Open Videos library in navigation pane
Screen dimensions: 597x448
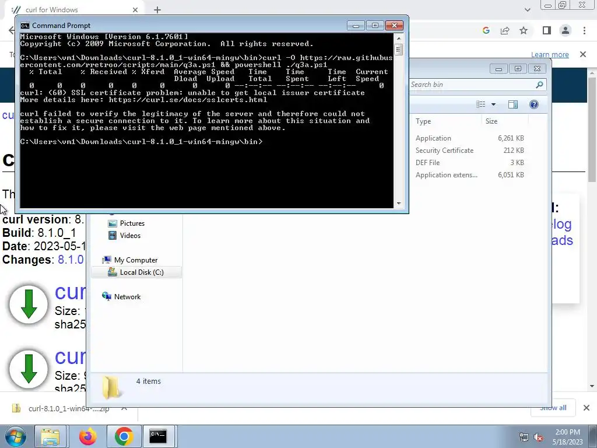point(130,236)
